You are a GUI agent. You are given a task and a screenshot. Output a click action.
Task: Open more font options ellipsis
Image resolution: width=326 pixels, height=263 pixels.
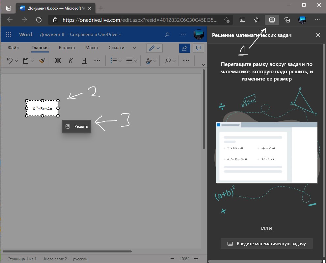pos(97,61)
